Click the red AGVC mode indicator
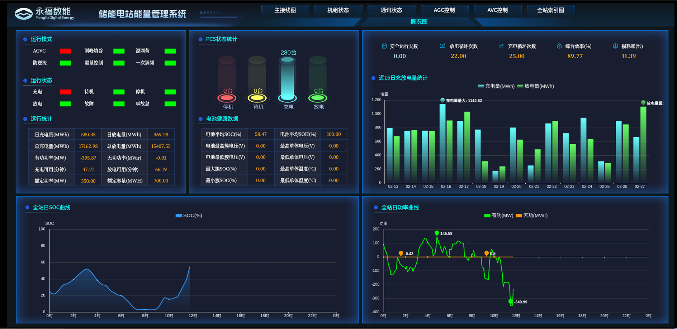This screenshot has width=677, height=329. click(x=65, y=51)
